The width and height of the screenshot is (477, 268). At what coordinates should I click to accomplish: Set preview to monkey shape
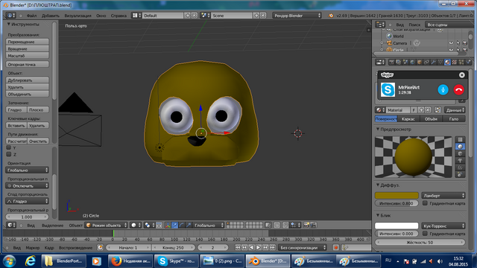tap(460, 161)
